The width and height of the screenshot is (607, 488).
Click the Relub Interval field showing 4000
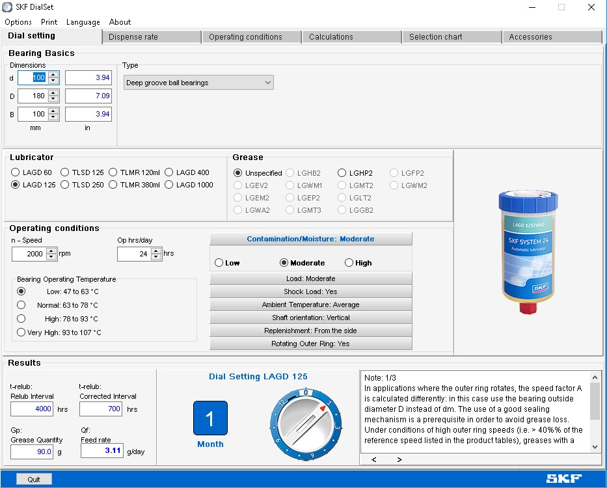[x=32, y=409]
